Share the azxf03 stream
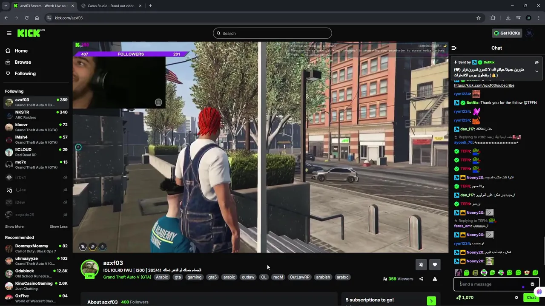 421,279
